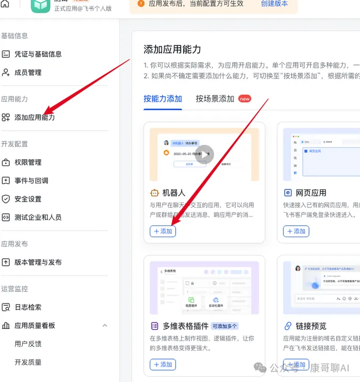This screenshot has width=360, height=382.
Task: Click the orange warning icon in the banner
Action: pyautogui.click(x=141, y=3)
